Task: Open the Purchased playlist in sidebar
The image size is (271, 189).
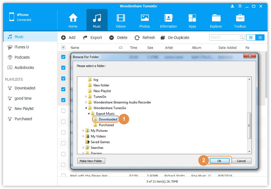Action: [23, 119]
